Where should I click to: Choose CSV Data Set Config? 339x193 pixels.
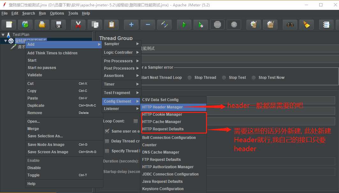pos(173,100)
